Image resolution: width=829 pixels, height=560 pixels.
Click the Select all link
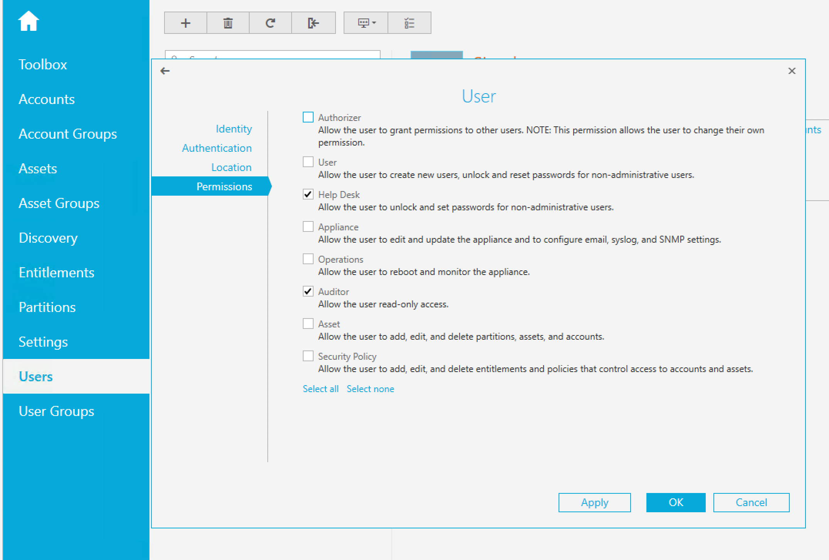(321, 389)
